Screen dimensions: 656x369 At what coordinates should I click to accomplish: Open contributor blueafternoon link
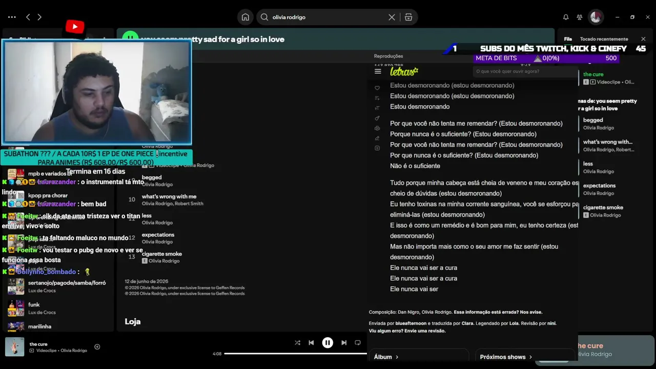click(x=411, y=323)
